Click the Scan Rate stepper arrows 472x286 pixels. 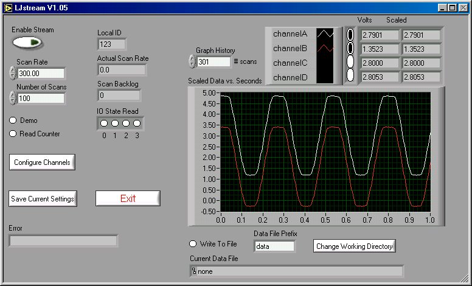pos(13,73)
